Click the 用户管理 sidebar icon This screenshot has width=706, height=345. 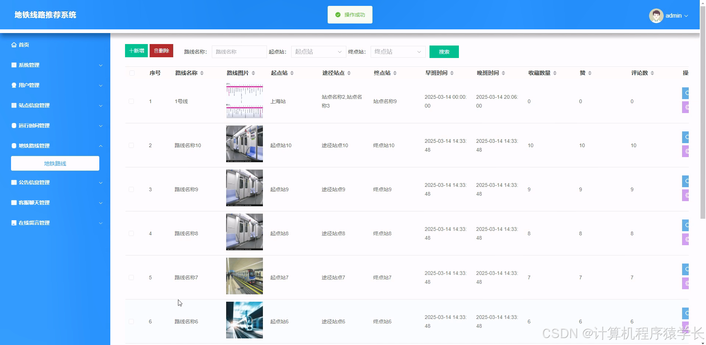pyautogui.click(x=14, y=85)
